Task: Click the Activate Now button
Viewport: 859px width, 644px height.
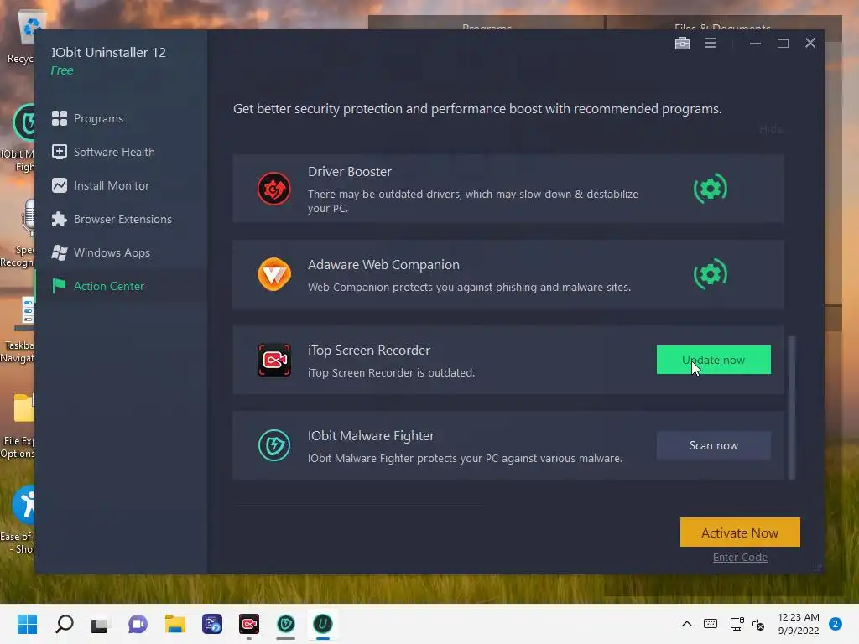Action: click(740, 532)
